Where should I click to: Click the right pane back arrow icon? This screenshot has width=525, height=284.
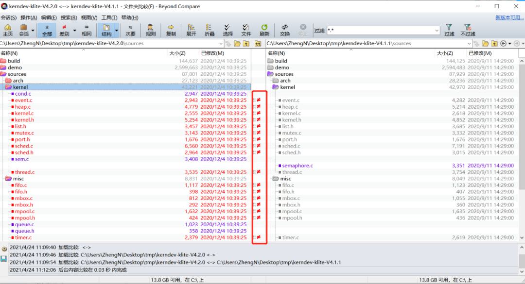click(x=503, y=44)
